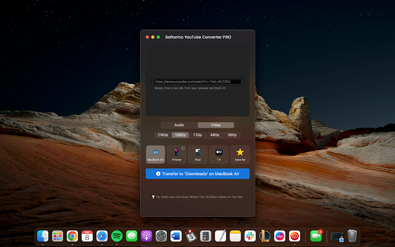
Task: Select MacBook Air as destination device
Action: tap(156, 154)
